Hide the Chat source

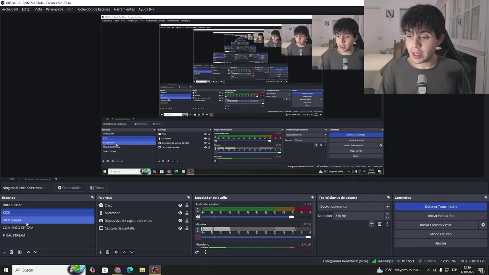click(x=180, y=205)
